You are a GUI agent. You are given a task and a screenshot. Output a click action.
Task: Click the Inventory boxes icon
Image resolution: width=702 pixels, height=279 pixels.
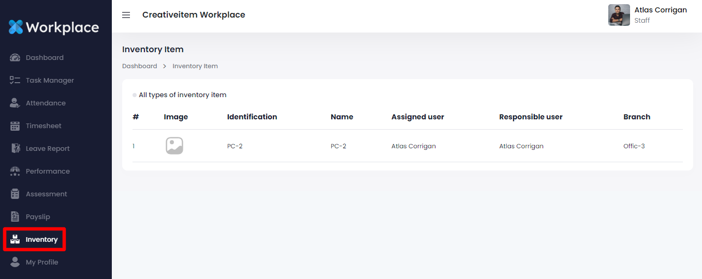tap(15, 240)
